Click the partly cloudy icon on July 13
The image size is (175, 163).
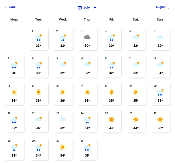pyautogui.click(x=160, y=64)
